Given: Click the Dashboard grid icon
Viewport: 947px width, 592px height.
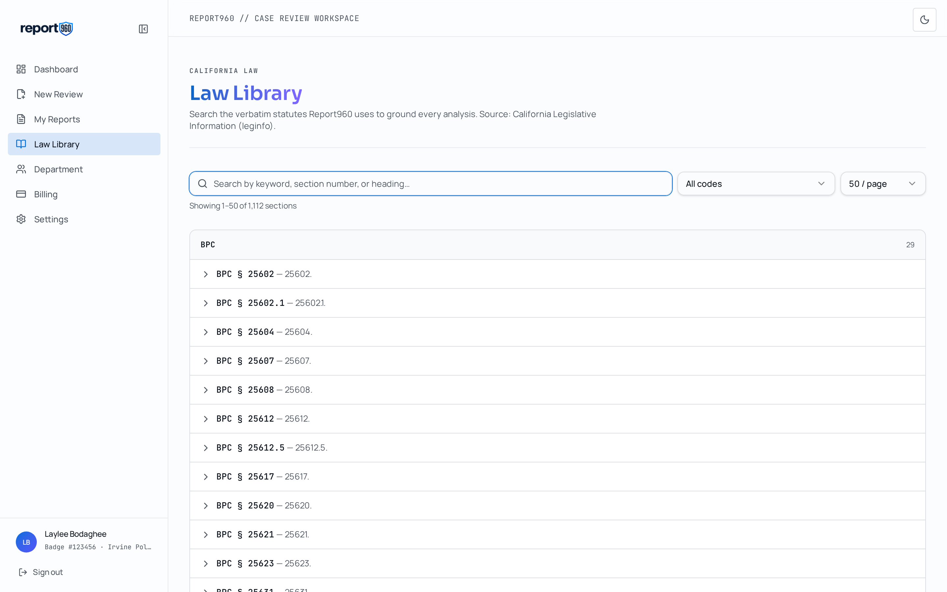Looking at the screenshot, I should point(21,69).
